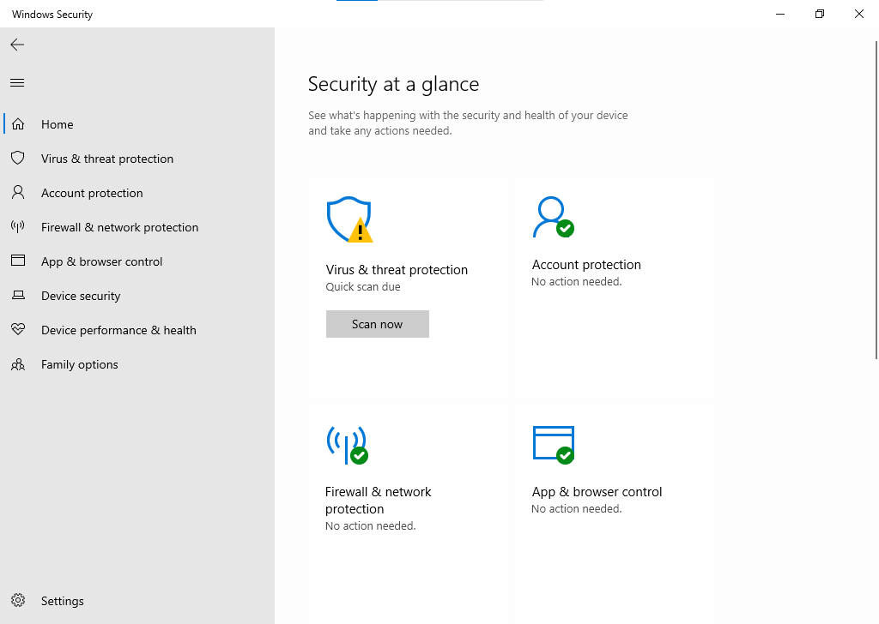Click the Account protection person icon tile
The width and height of the screenshot is (879, 624).
(553, 218)
